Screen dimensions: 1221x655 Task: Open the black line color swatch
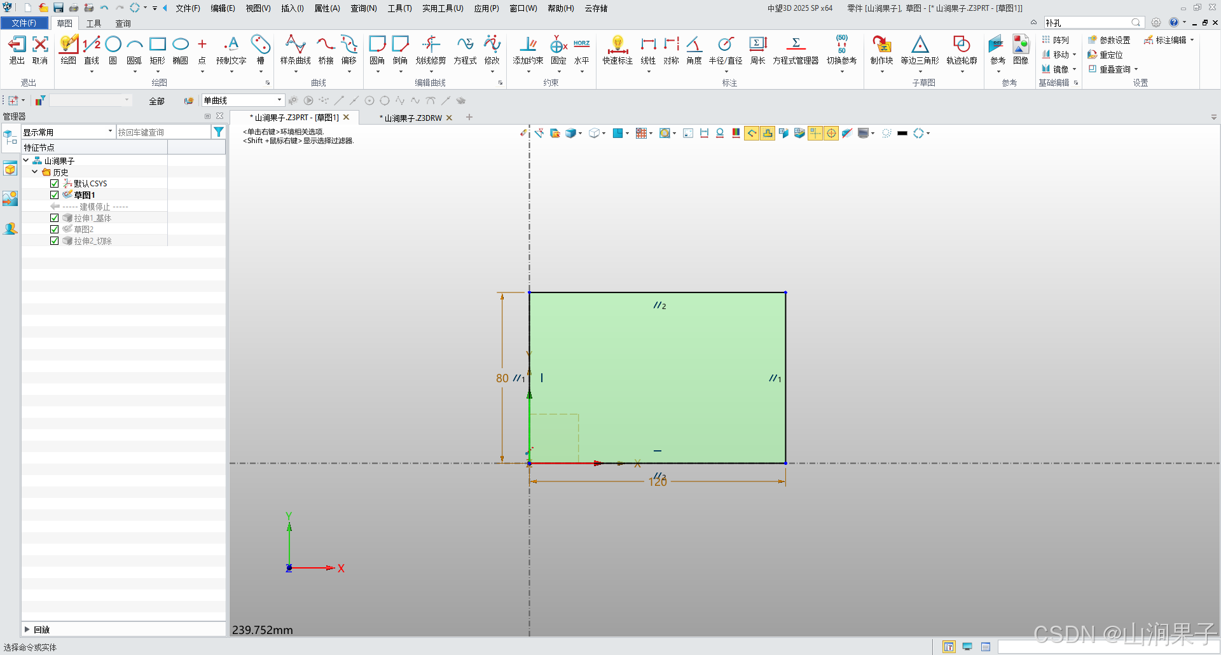(902, 133)
